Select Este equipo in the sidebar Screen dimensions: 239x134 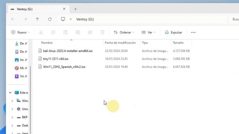click(x=21, y=93)
